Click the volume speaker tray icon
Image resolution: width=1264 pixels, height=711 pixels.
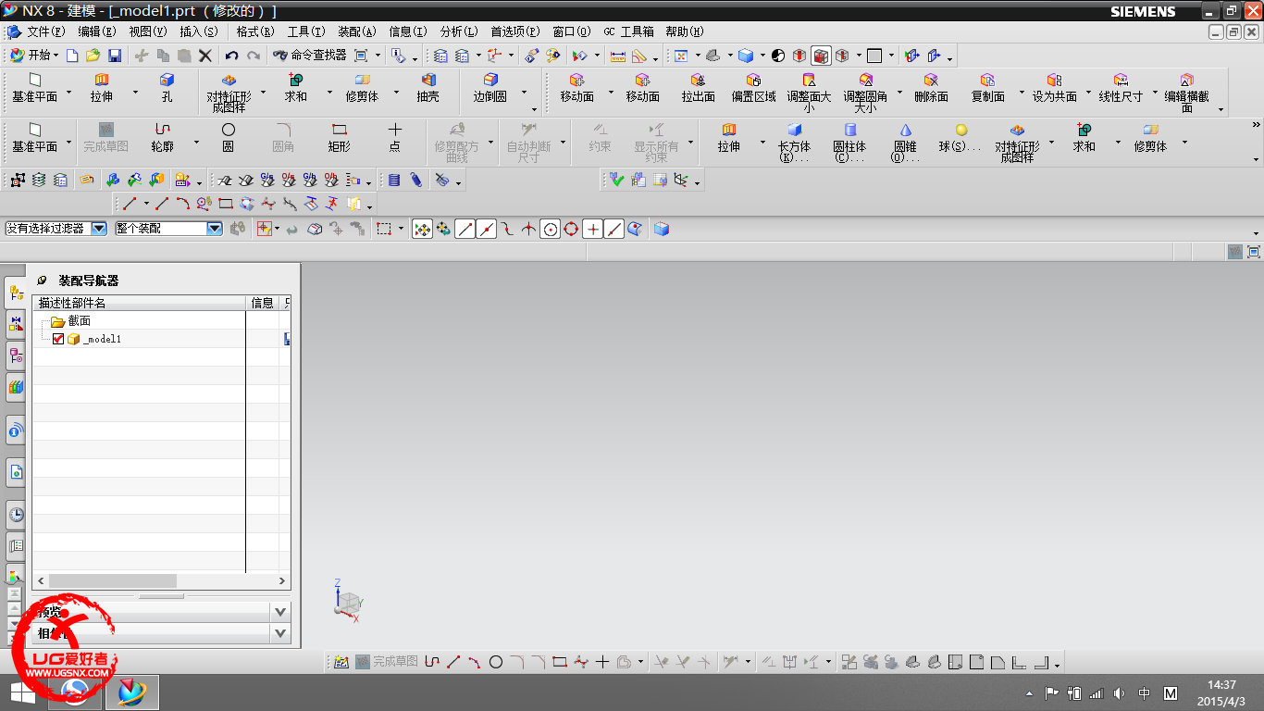tap(1120, 692)
